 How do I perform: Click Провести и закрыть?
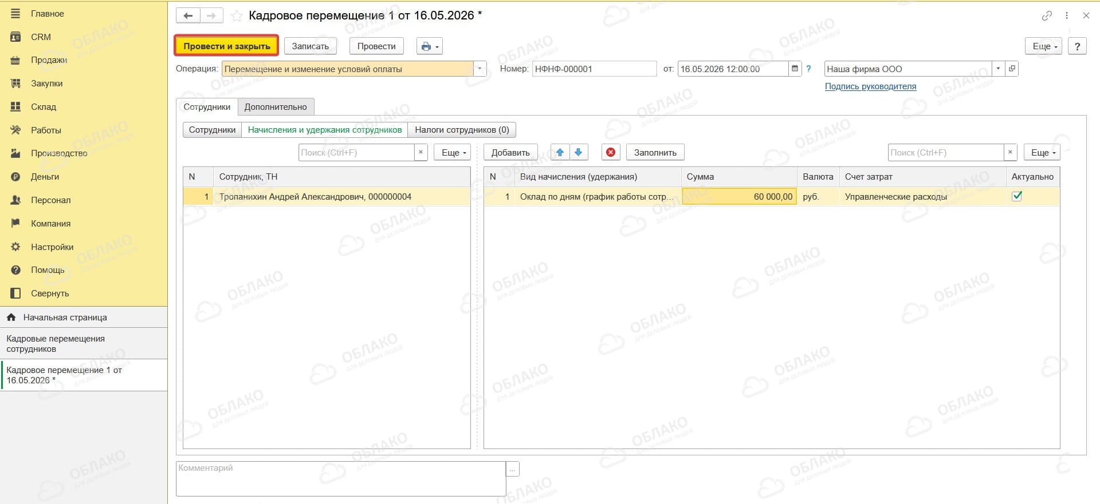click(227, 46)
